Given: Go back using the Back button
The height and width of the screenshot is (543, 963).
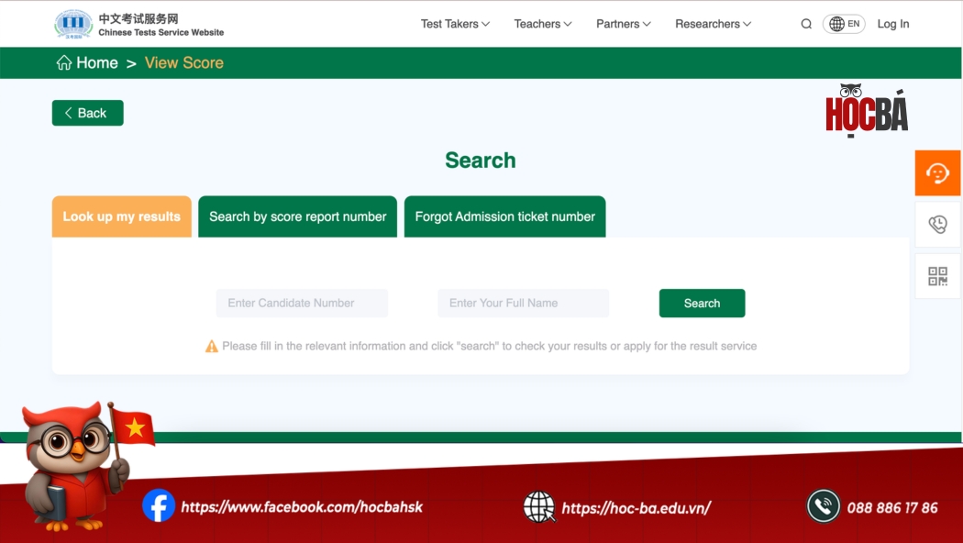Looking at the screenshot, I should point(87,113).
